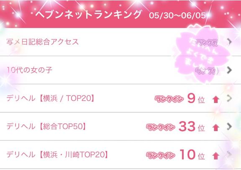Viewport: 241px width, 170px height.
Task: Open デリヘル【横浜 / TOP20】 ranking
Action: [120, 98]
